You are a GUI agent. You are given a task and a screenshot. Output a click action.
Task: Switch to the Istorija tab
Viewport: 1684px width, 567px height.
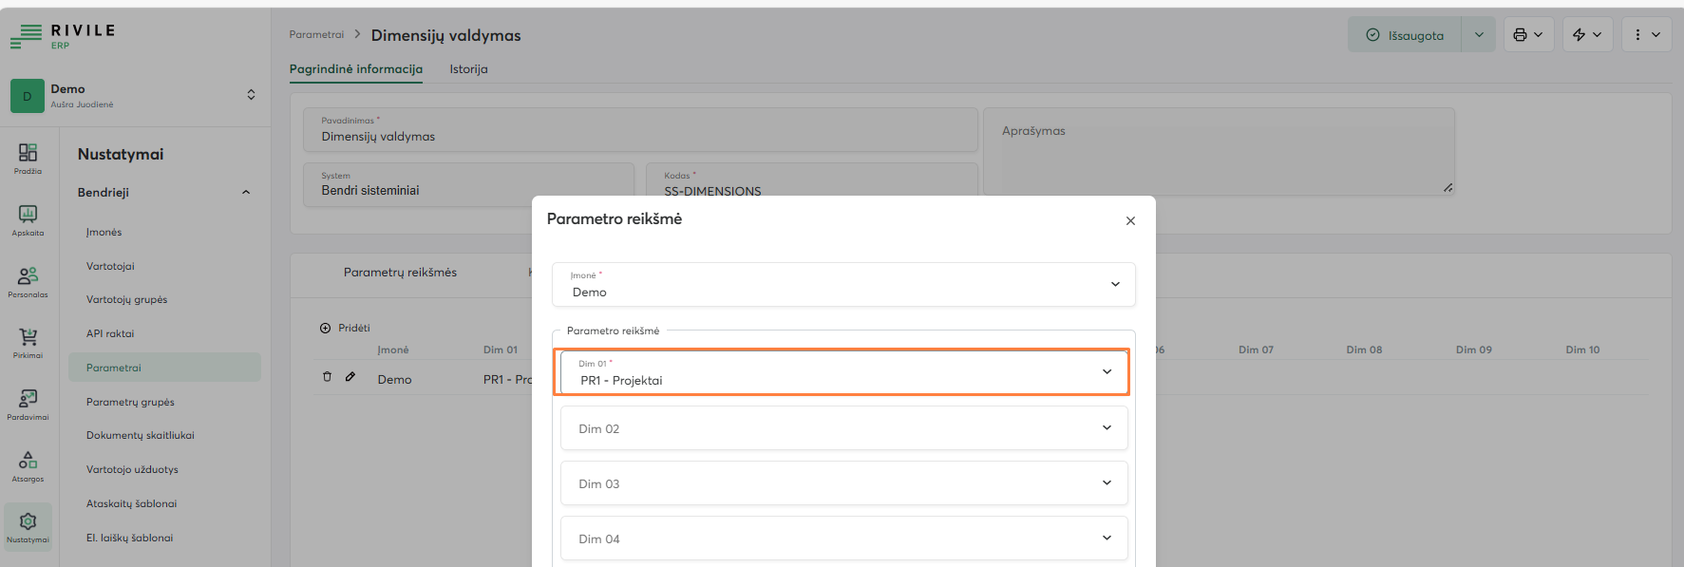[468, 69]
